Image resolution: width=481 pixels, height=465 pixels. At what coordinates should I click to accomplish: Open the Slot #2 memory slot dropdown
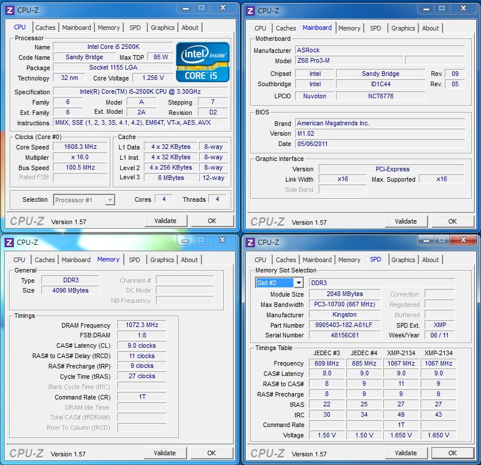[298, 283]
